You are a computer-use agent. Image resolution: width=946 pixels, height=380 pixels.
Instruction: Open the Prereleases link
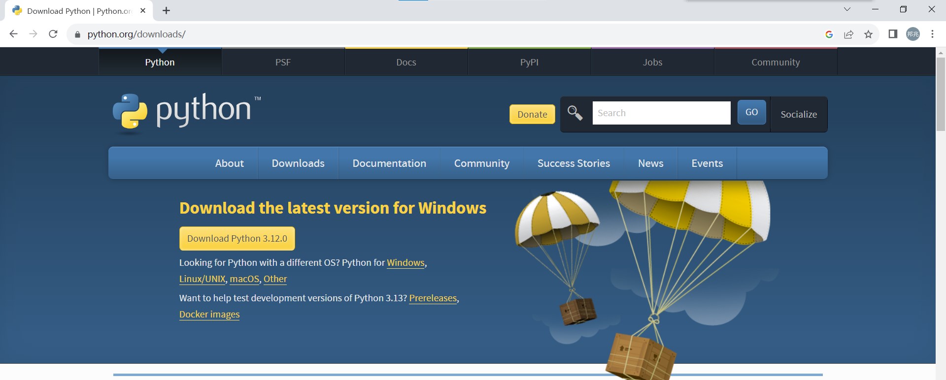(433, 298)
